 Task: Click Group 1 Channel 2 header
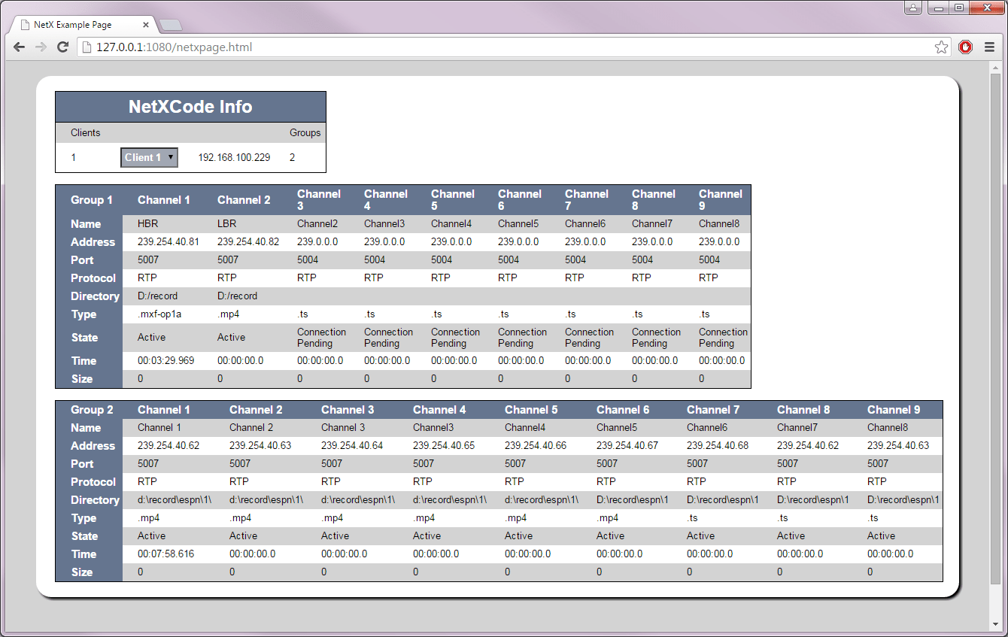[x=244, y=200]
